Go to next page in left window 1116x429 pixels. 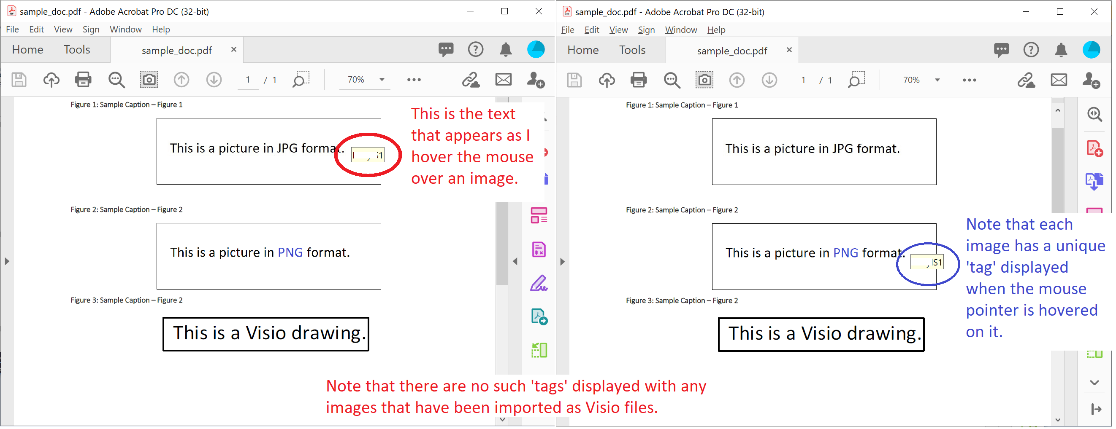click(214, 80)
